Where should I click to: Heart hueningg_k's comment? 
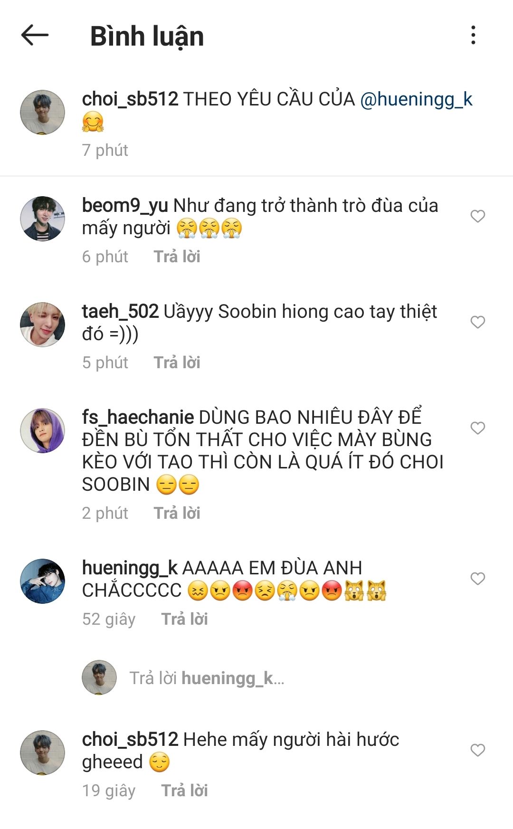(x=477, y=579)
